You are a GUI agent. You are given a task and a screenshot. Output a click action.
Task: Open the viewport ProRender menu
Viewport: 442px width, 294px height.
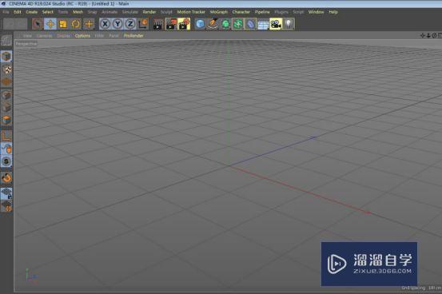click(x=133, y=36)
